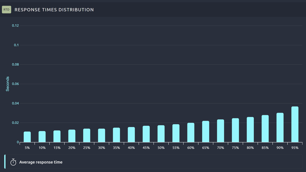Viewport: 306px width, 172px height.
Task: Click the 10% percentile bar
Action: (x=42, y=137)
